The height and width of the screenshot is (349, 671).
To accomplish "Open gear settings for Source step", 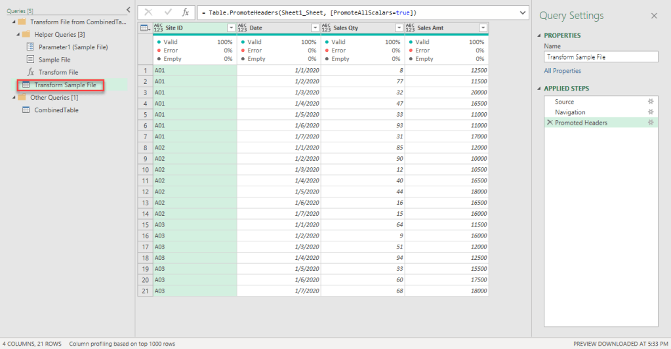I will [x=651, y=102].
